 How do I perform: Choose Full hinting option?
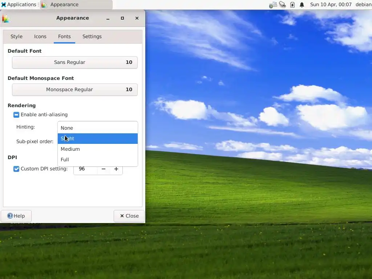[x=97, y=160]
